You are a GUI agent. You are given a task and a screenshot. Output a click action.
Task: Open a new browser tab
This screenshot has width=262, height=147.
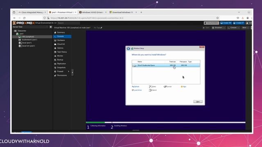[x=141, y=12]
